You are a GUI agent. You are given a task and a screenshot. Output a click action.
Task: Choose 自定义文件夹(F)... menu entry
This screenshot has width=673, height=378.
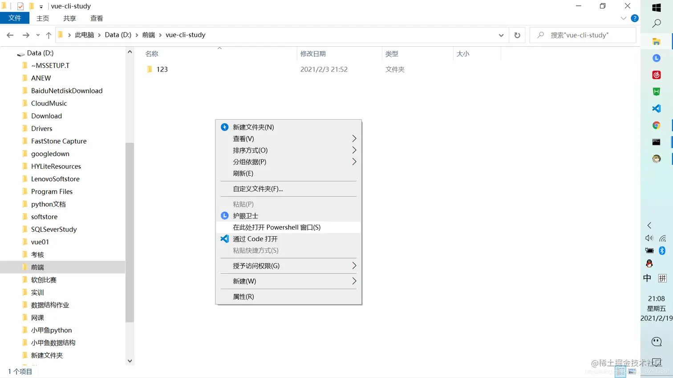click(x=288, y=189)
